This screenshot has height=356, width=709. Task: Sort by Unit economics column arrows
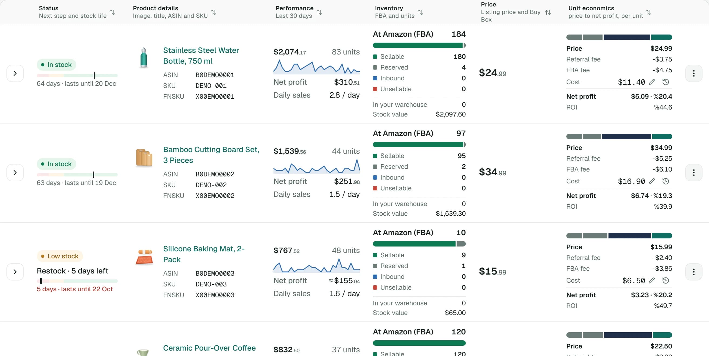pos(648,12)
